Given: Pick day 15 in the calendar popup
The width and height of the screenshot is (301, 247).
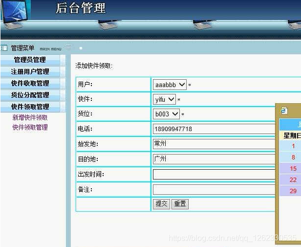Looking at the screenshot, I should tap(293, 169).
